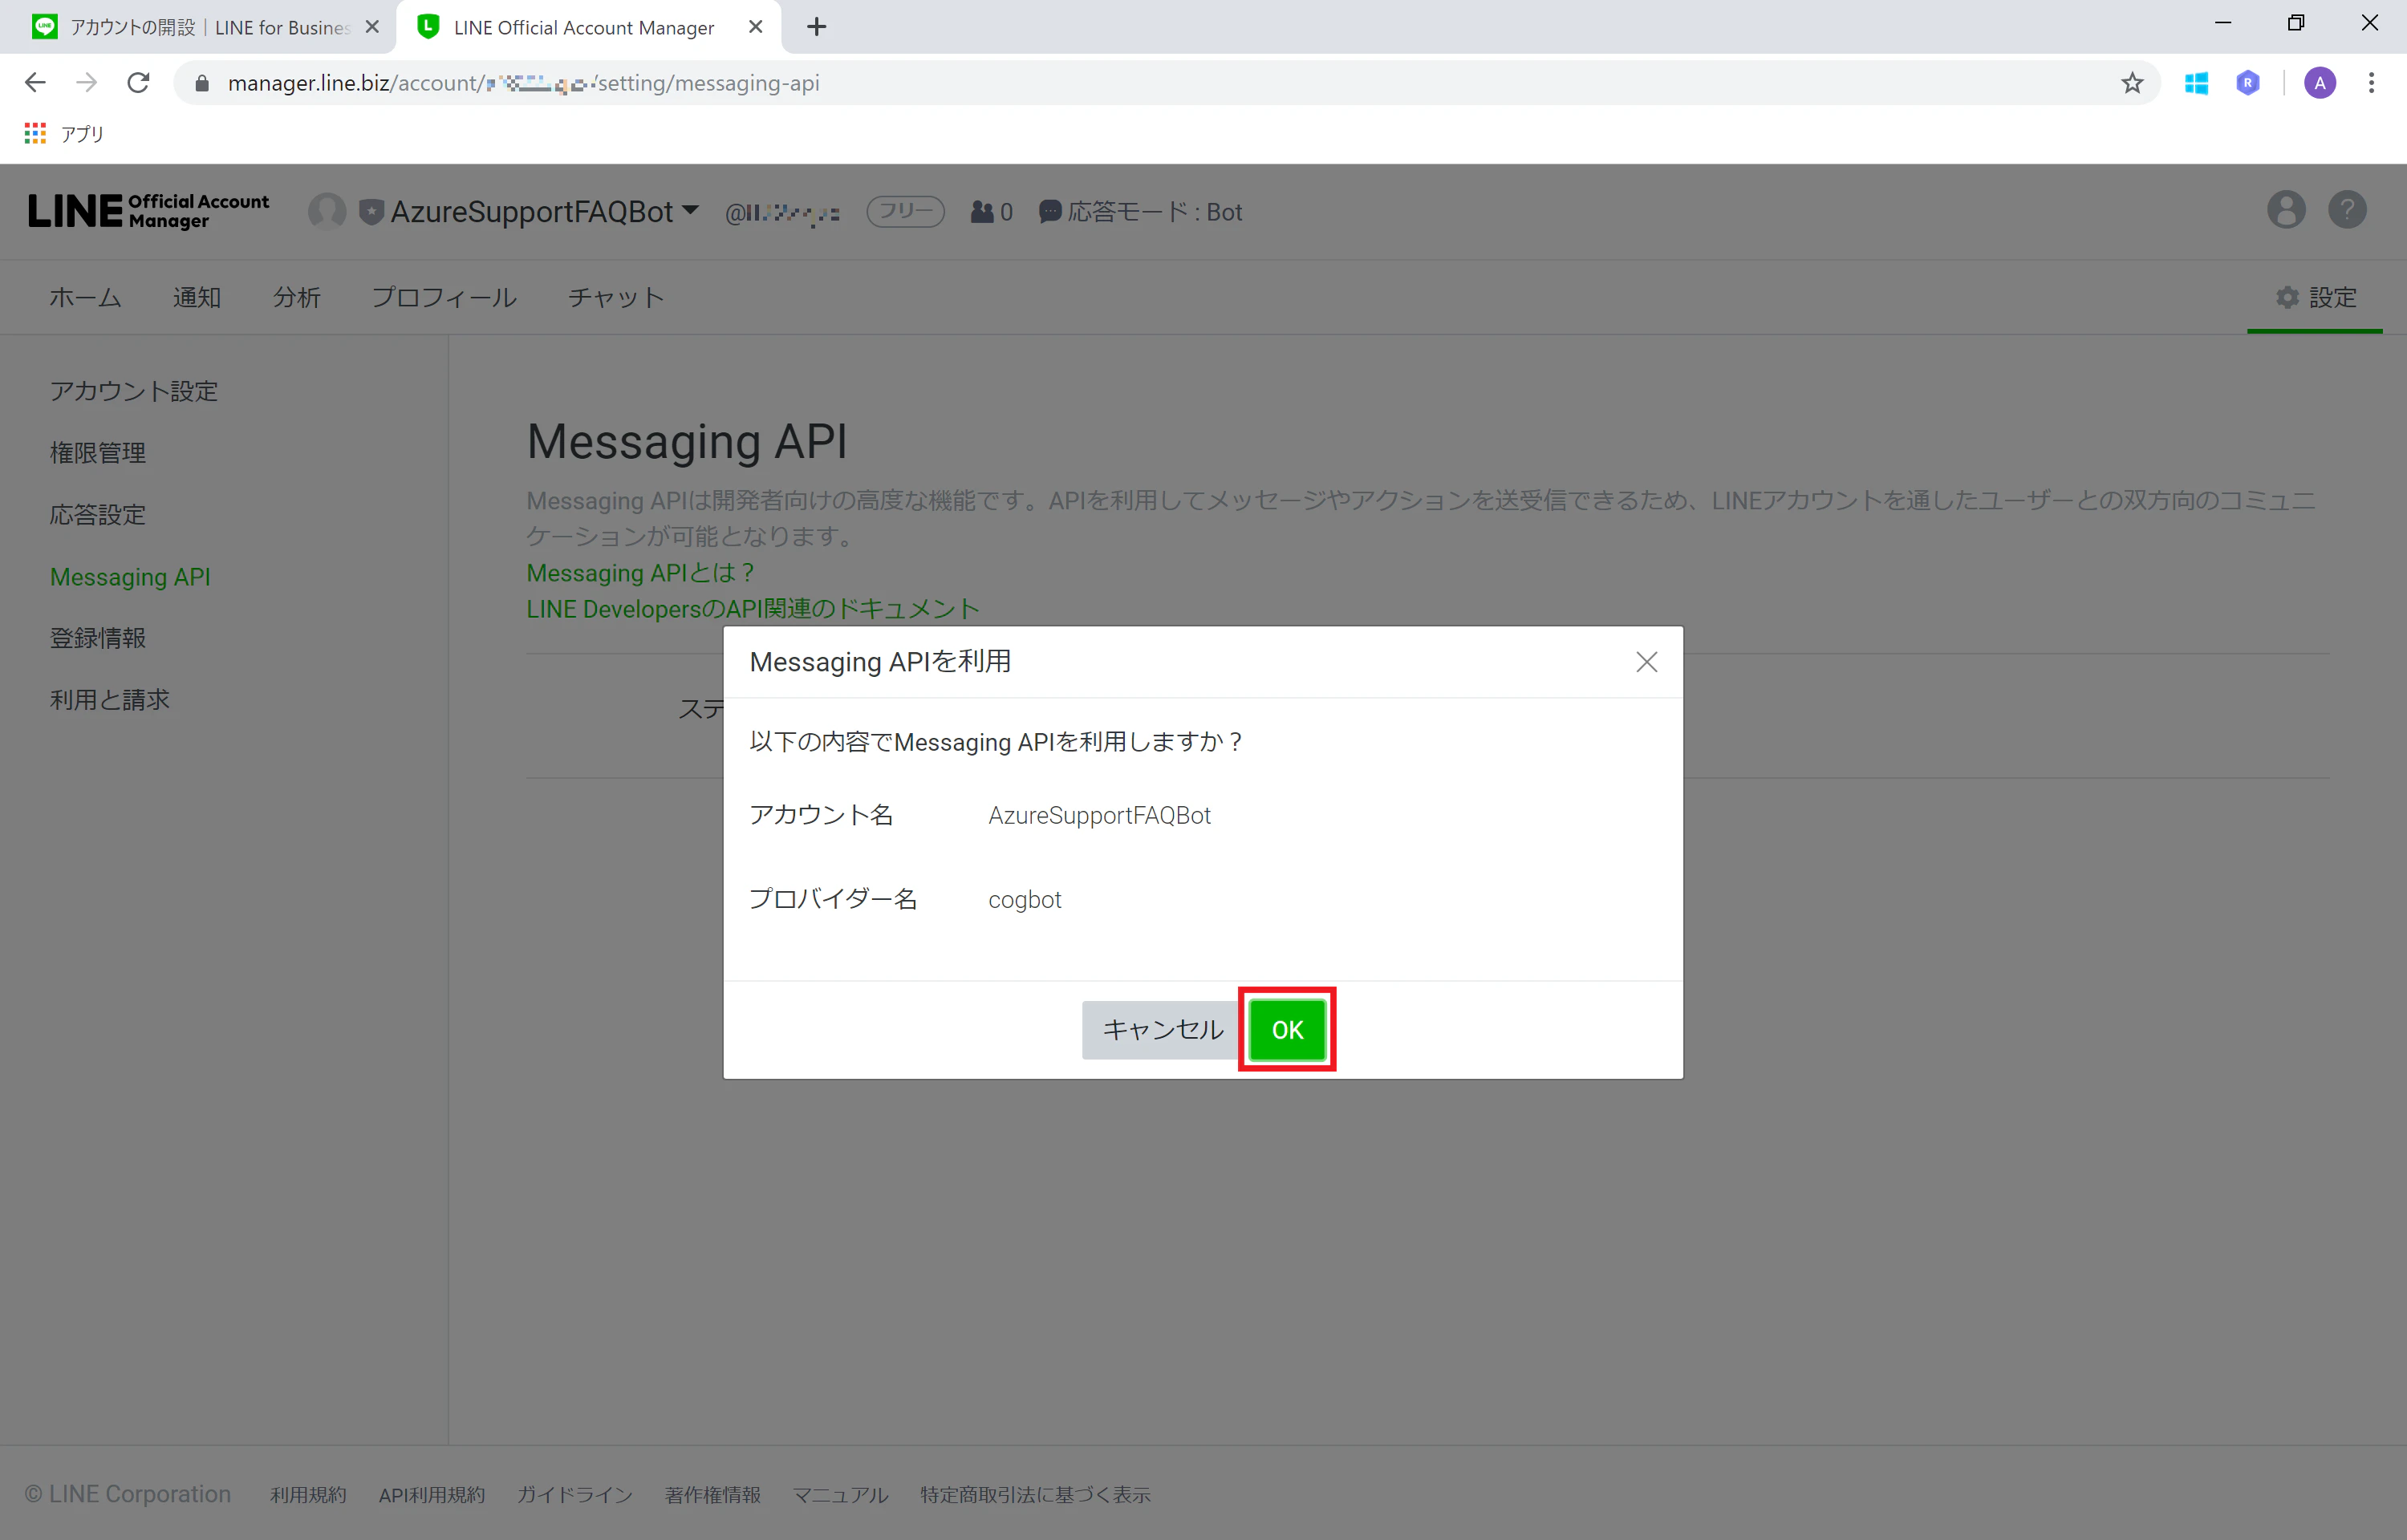Bookmark this page with the star icon
Viewport: 2407px width, 1540px height.
coord(2132,83)
